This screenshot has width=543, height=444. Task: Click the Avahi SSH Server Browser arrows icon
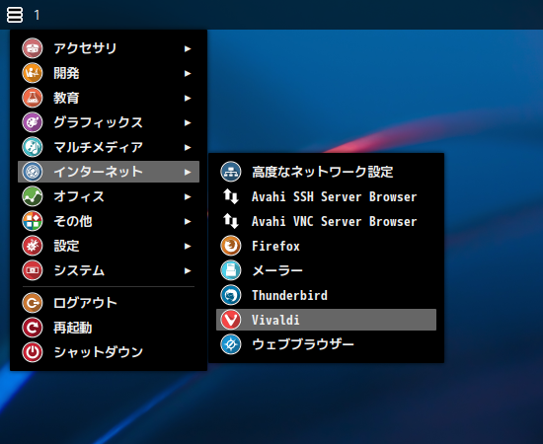[231, 196]
